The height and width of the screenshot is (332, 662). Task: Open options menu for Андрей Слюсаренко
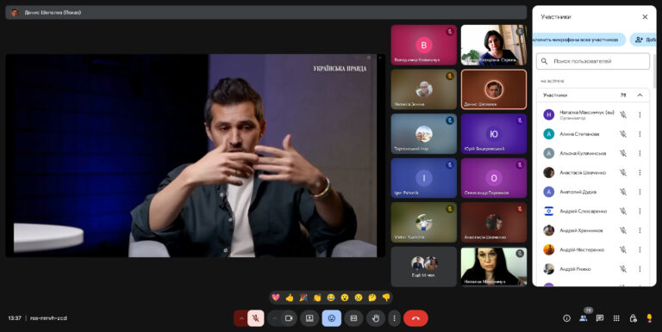[x=640, y=211]
